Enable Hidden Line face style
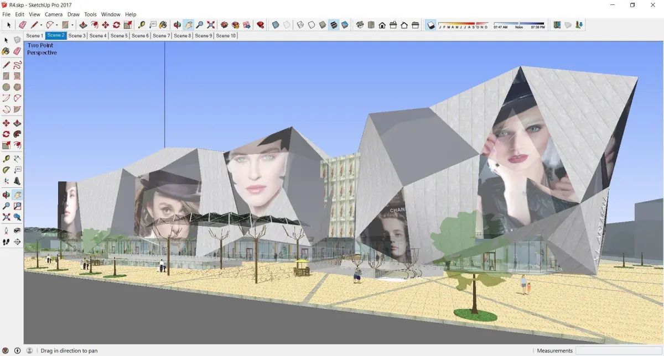The height and width of the screenshot is (356, 664). click(x=312, y=25)
